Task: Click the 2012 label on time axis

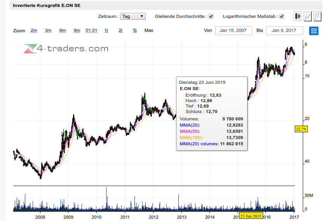Action: (154, 217)
